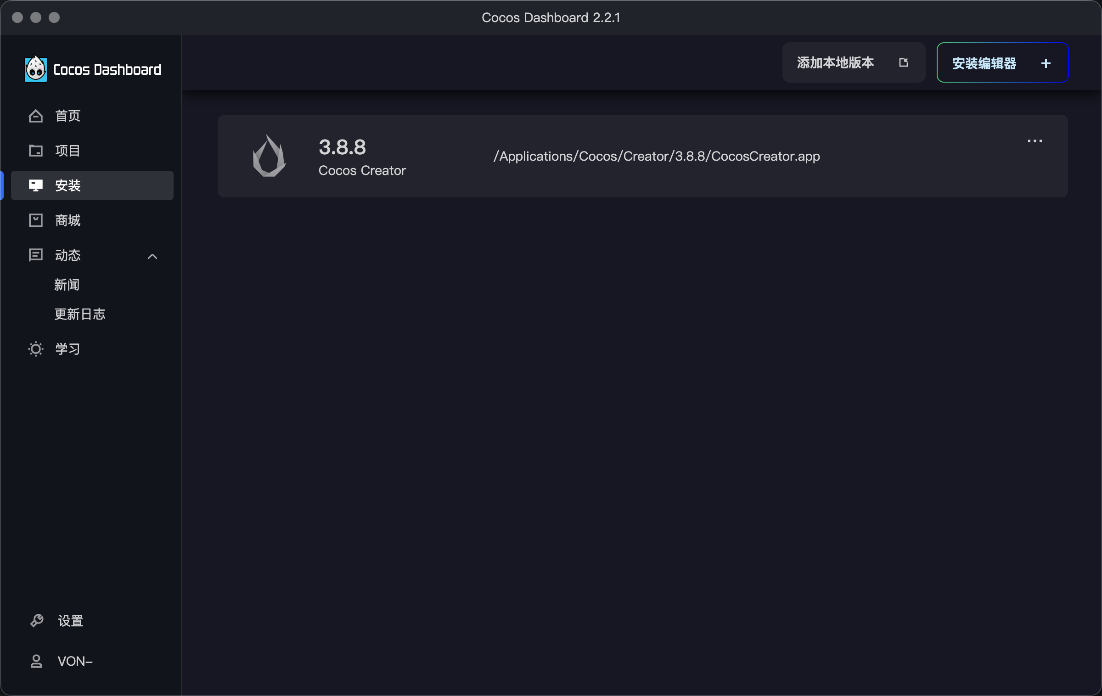Screen dimensions: 1102x696
Task: Click the plus icon in 安装编辑器
Action: (1046, 63)
